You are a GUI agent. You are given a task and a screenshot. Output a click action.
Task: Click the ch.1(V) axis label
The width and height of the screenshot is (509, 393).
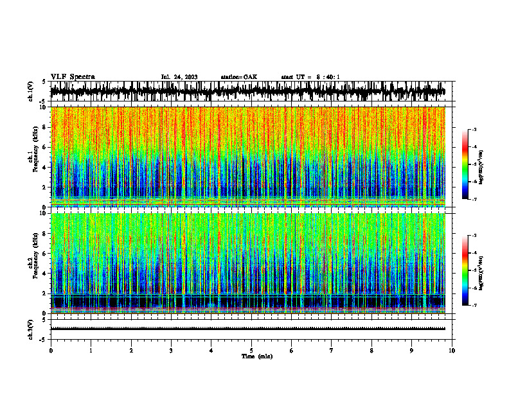[x=31, y=91]
